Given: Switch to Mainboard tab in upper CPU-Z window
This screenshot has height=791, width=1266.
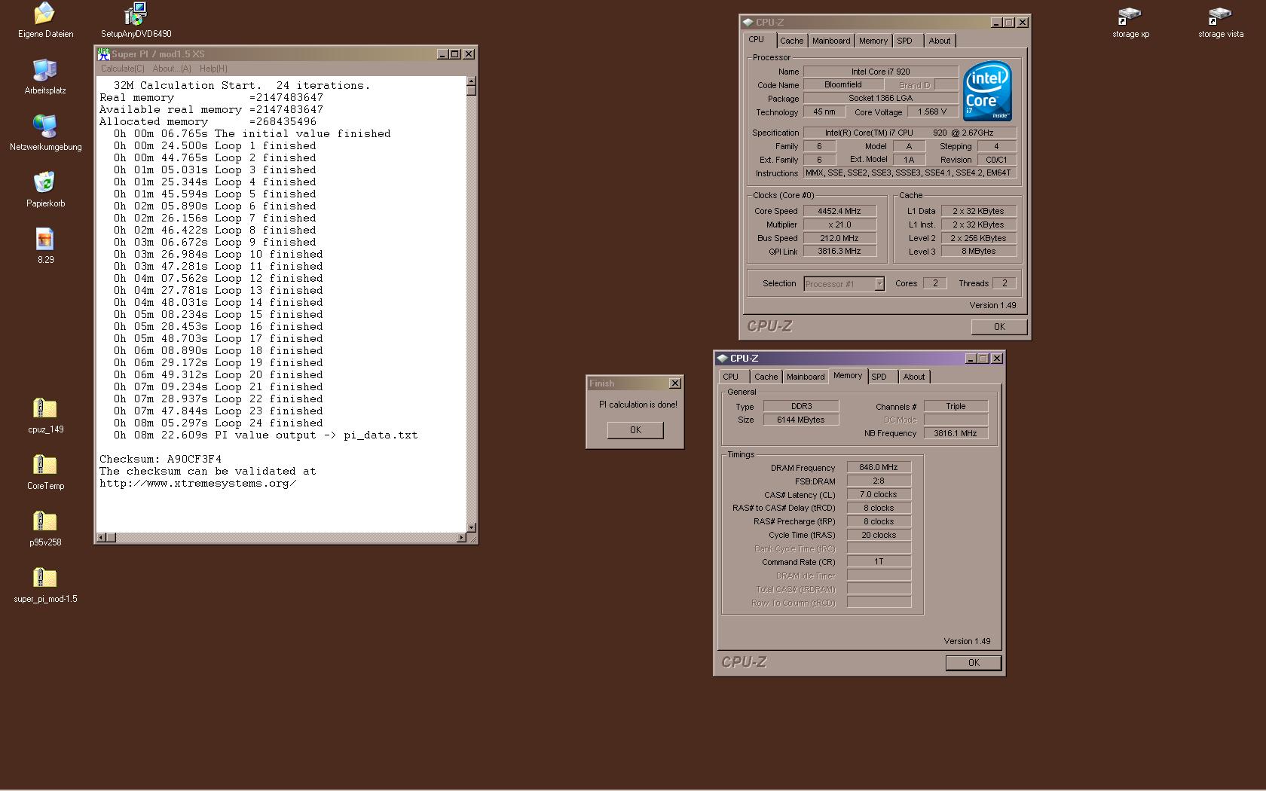Looking at the screenshot, I should coord(831,41).
